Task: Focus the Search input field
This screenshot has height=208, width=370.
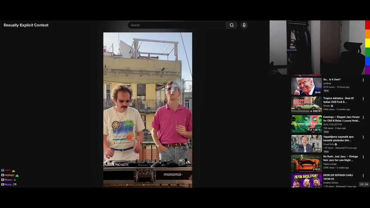Action: (177, 25)
